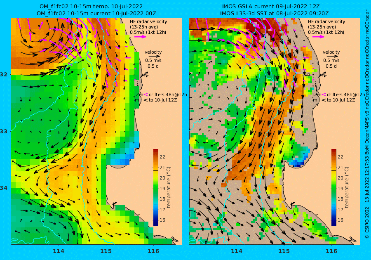The height and width of the screenshot is (260, 371).
Task: Click the 22 tick label on left colorbar
Action: [162, 157]
